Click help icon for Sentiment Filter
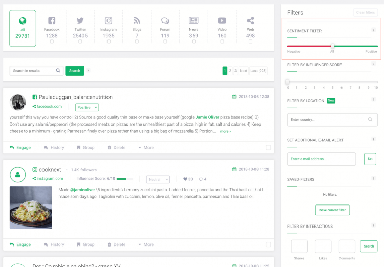The height and width of the screenshot is (267, 384). coord(373,30)
